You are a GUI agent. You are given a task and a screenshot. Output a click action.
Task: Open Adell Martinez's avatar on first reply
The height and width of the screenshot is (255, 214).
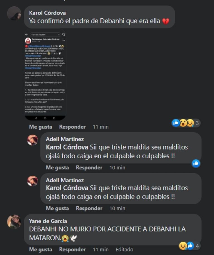(x=33, y=140)
